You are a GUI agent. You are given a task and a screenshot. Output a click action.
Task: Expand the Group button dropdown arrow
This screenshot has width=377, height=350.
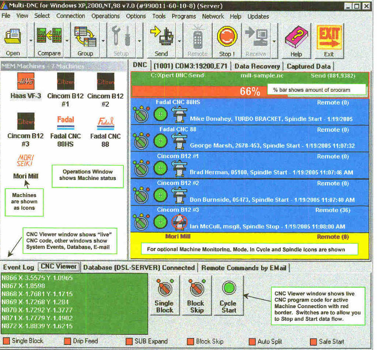(x=103, y=41)
